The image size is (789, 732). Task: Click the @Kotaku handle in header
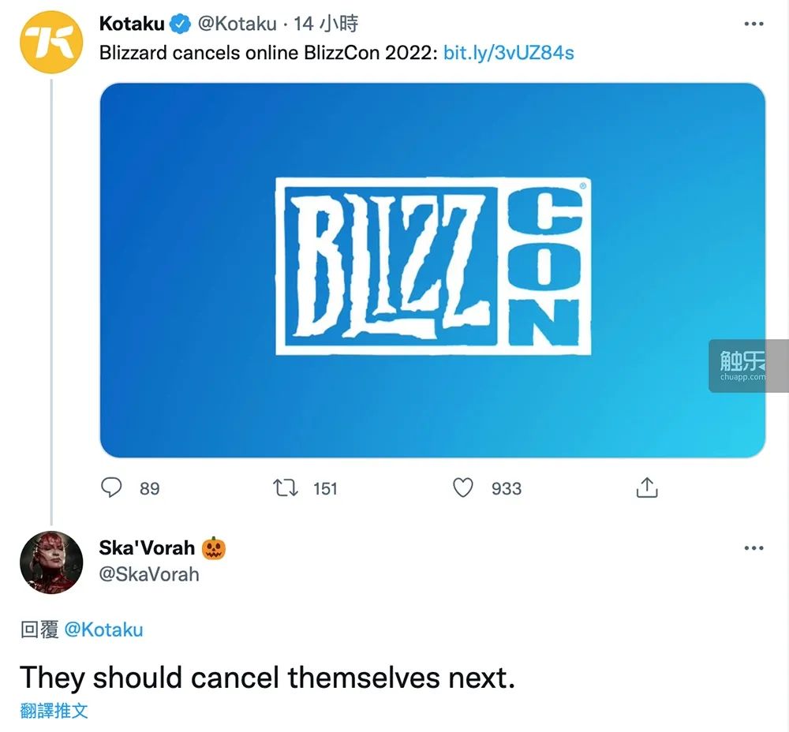click(x=237, y=24)
